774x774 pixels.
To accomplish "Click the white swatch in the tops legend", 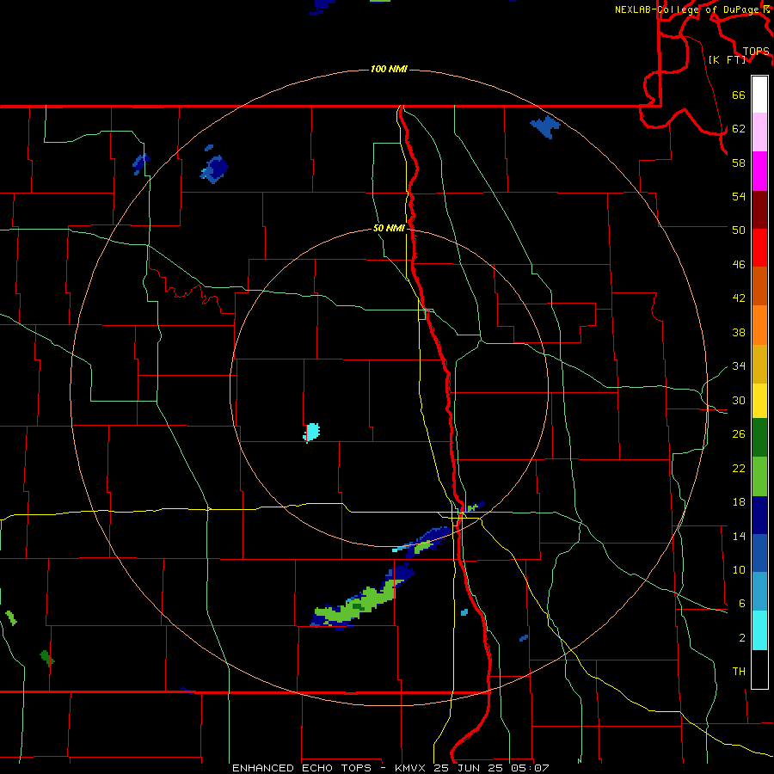I will pos(759,95).
